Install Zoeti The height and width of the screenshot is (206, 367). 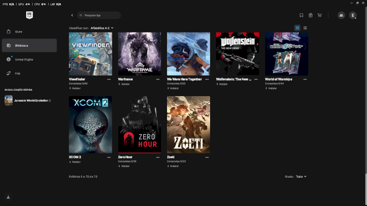(173, 166)
